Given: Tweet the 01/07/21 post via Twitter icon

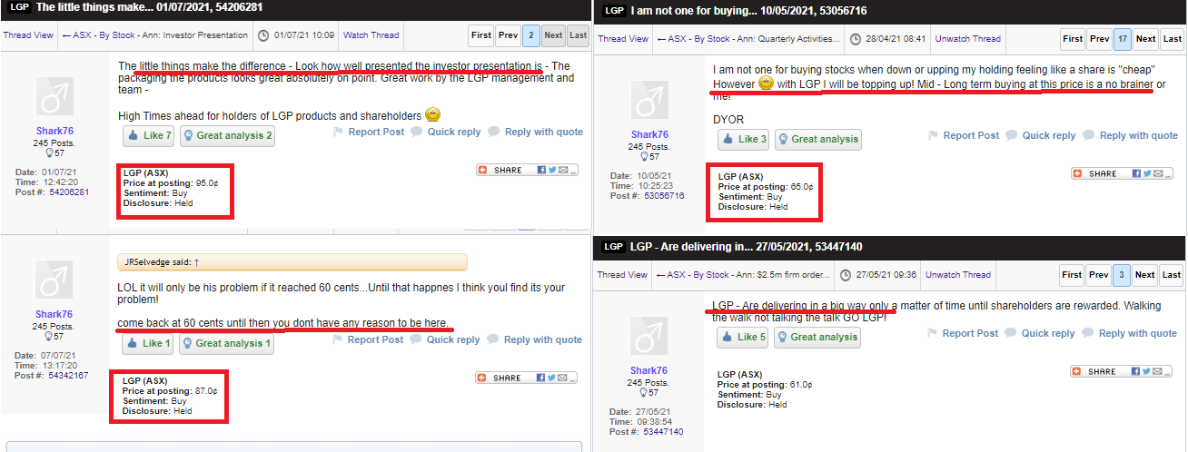Looking at the screenshot, I should (552, 170).
